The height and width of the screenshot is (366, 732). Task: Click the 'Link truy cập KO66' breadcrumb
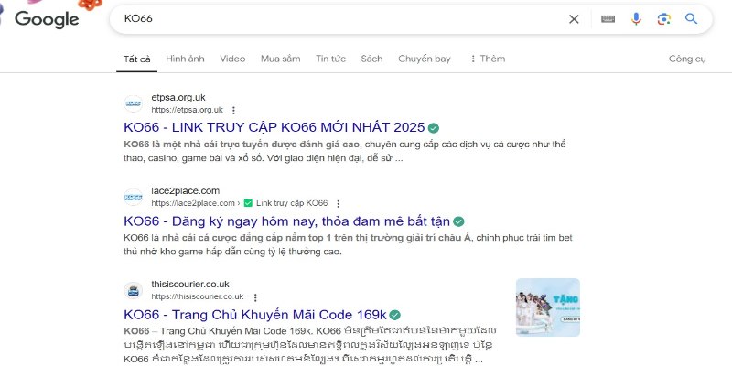(x=292, y=203)
